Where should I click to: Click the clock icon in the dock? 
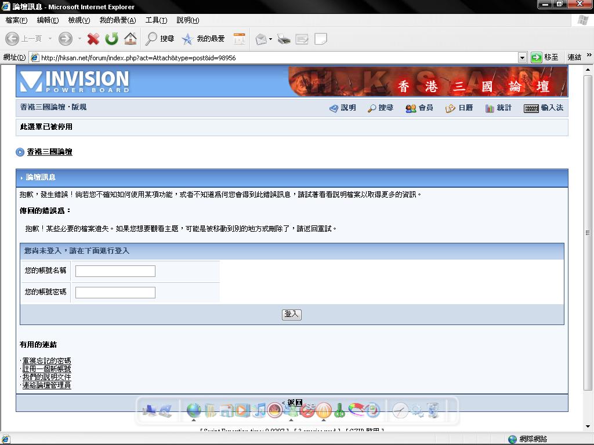400,410
